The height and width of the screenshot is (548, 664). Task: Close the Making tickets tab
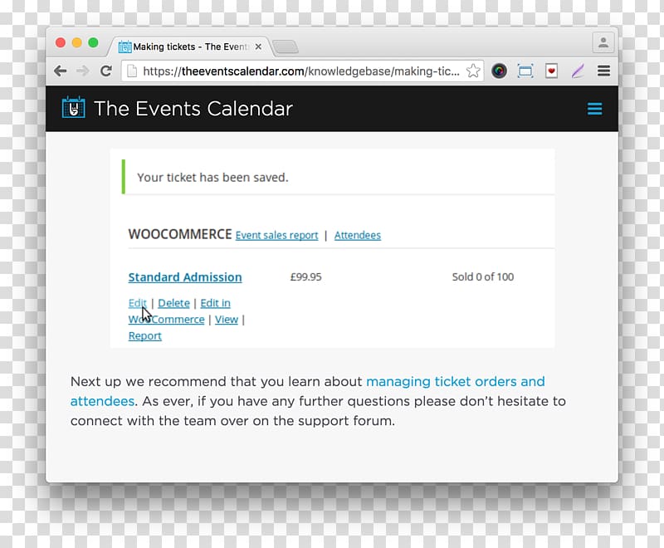pos(258,47)
